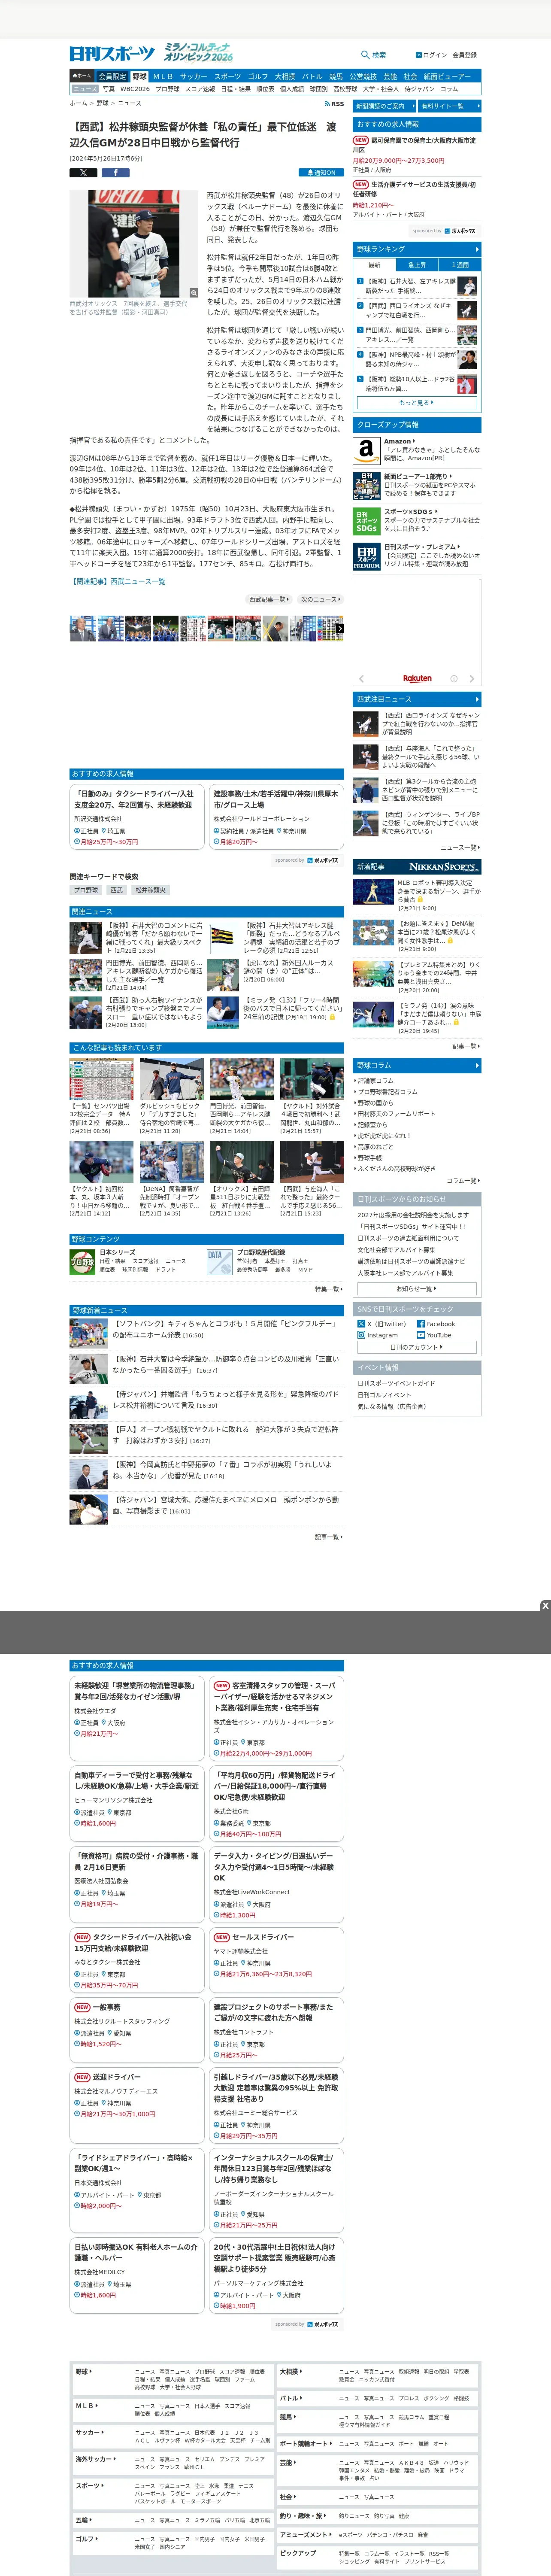Enlarge photo with the magnifier icon

point(194,293)
